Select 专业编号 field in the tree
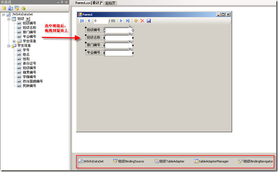 pos(29,37)
